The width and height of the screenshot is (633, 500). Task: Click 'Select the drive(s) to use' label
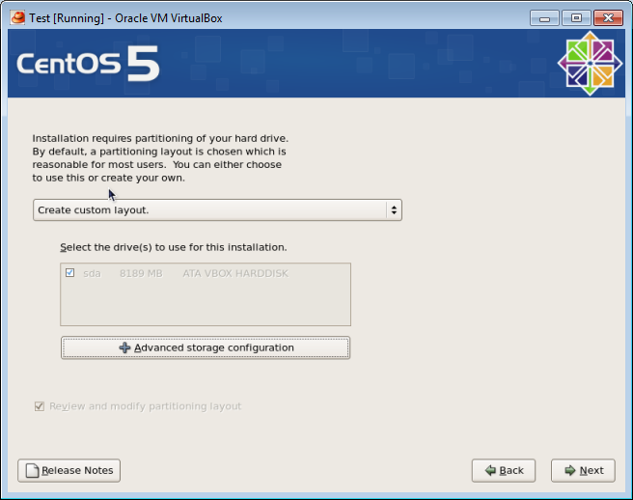(174, 247)
